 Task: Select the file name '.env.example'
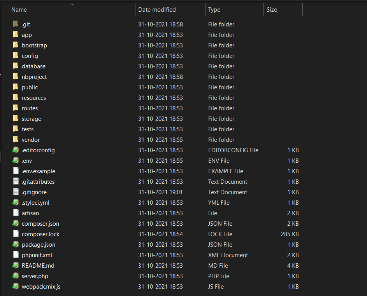(x=39, y=171)
